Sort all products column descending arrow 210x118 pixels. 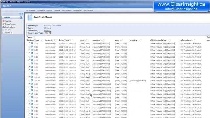point(194,40)
